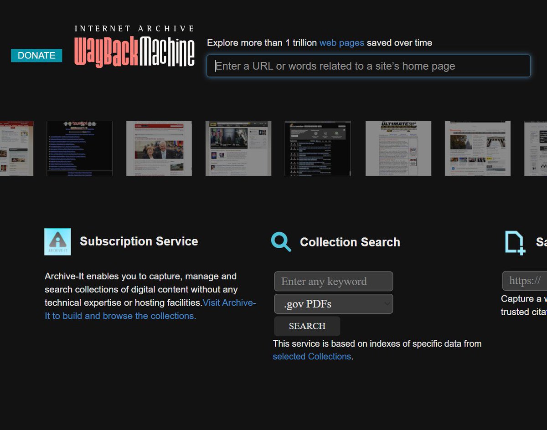Follow the "web pages" link

341,43
